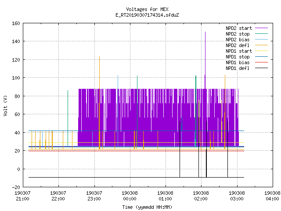Select the E_RT20190307174314.sfduZ filename subtitle
281x211 pixels.
tap(147, 15)
